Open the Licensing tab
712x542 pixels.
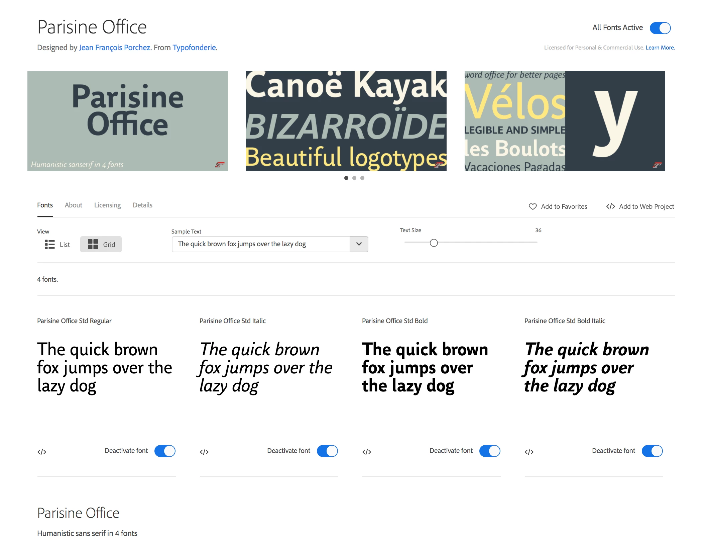click(107, 205)
